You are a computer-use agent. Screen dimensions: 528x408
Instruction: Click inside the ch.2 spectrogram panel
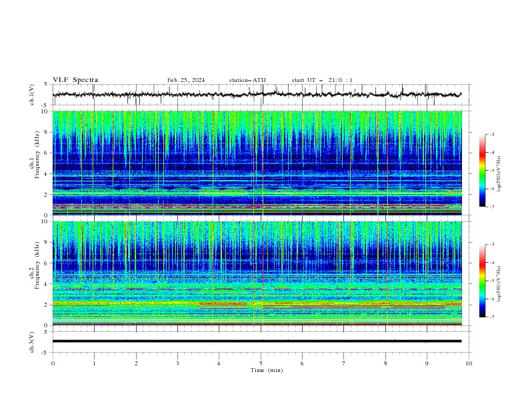(x=257, y=273)
